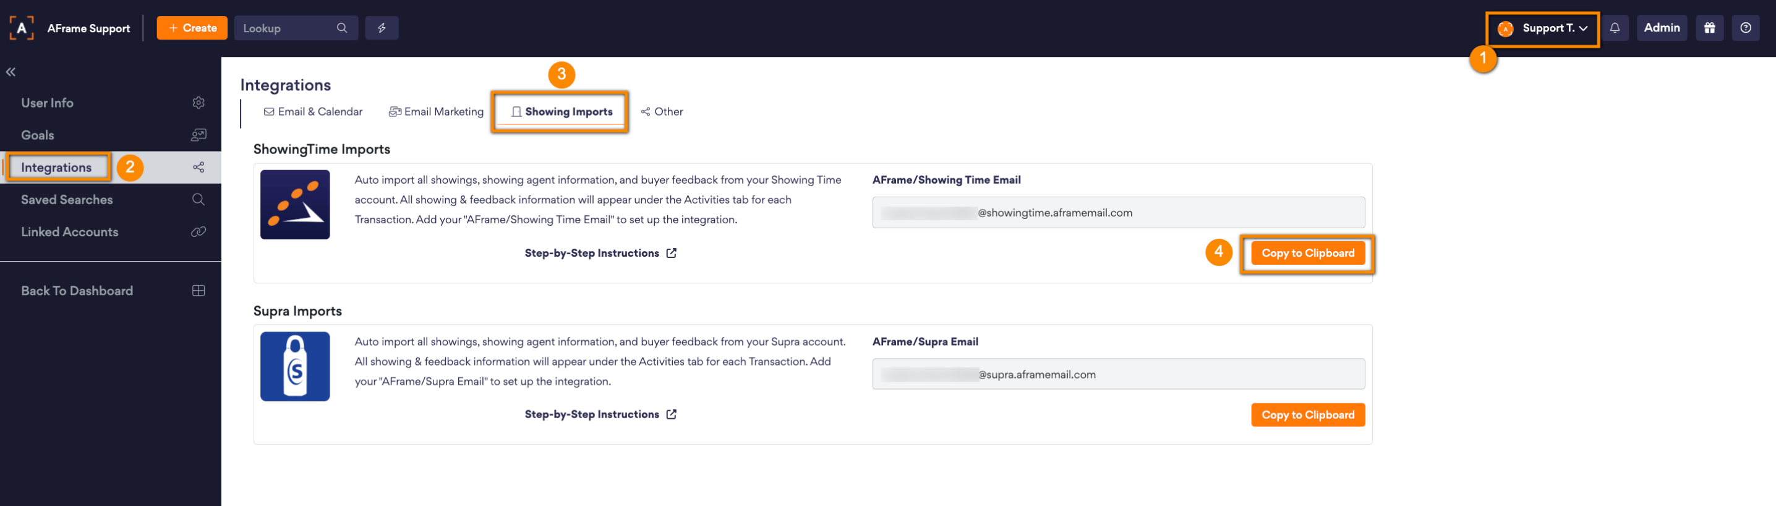Screen dimensions: 1776x506
Task: Click the AFrame/Supra Email field
Action: (x=1118, y=374)
